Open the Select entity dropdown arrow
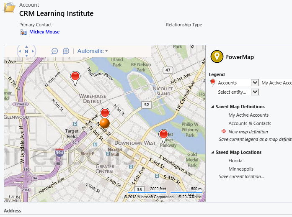The width and height of the screenshot is (292, 217). (255, 92)
